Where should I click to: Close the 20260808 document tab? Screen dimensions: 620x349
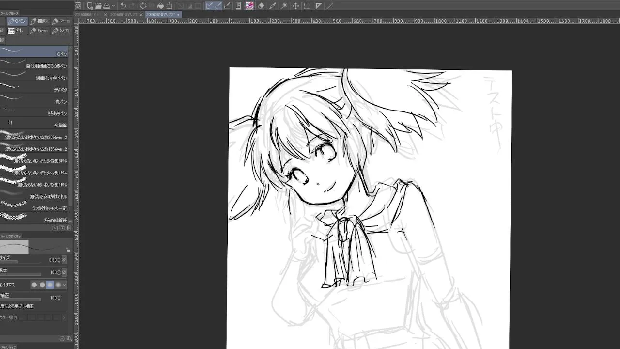point(105,15)
